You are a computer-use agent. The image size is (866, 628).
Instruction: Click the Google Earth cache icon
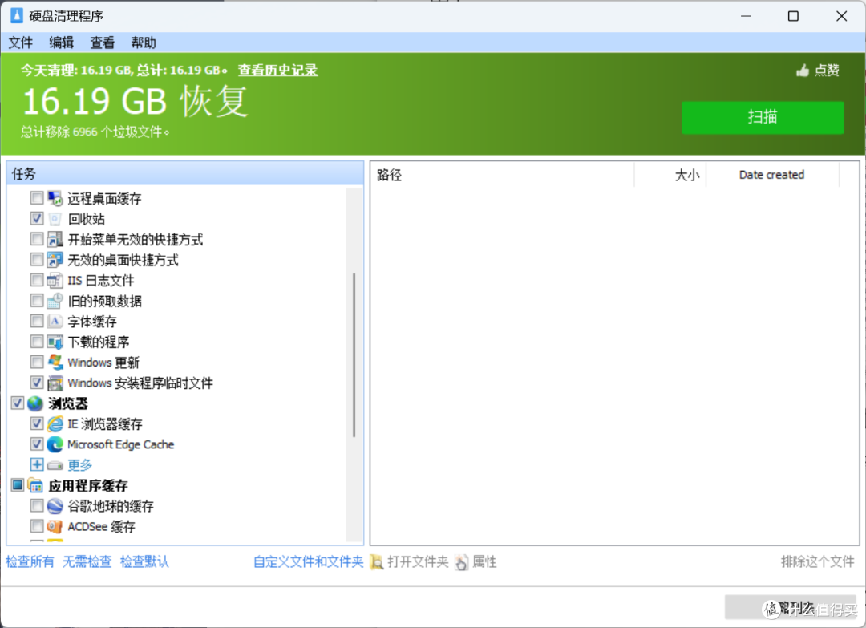tap(55, 506)
